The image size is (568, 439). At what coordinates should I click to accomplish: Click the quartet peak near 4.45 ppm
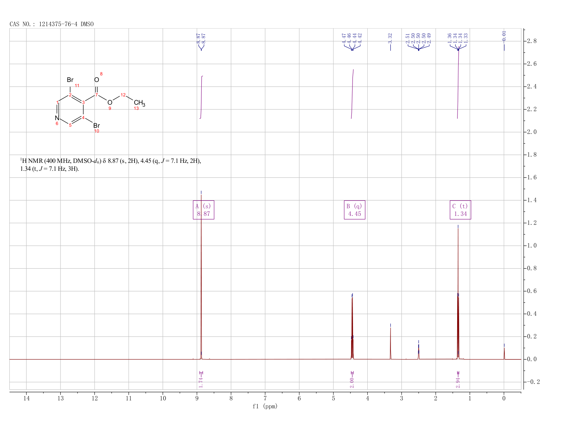coord(352,327)
